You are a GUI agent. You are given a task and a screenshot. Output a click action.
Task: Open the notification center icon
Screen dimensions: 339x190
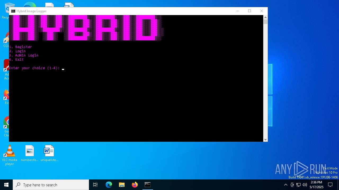(x=330, y=185)
